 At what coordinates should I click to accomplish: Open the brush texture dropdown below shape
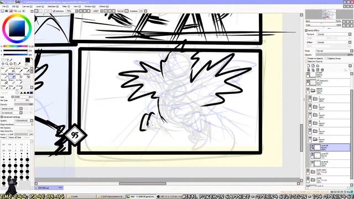point(12,113)
